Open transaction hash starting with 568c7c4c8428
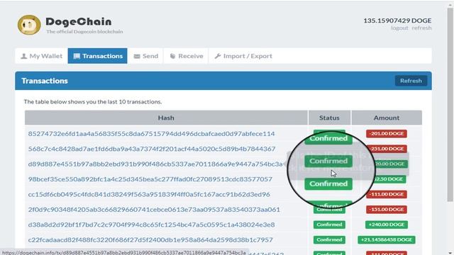Screen dimensions: 454x255 click(152, 149)
